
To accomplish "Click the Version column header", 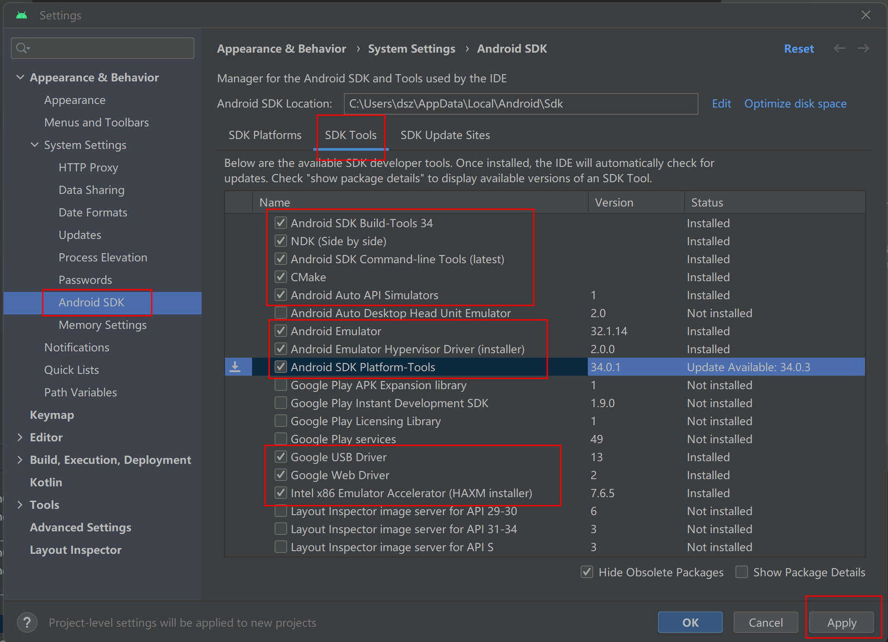I will pos(636,202).
